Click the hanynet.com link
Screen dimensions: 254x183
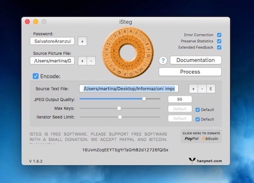(x=209, y=161)
